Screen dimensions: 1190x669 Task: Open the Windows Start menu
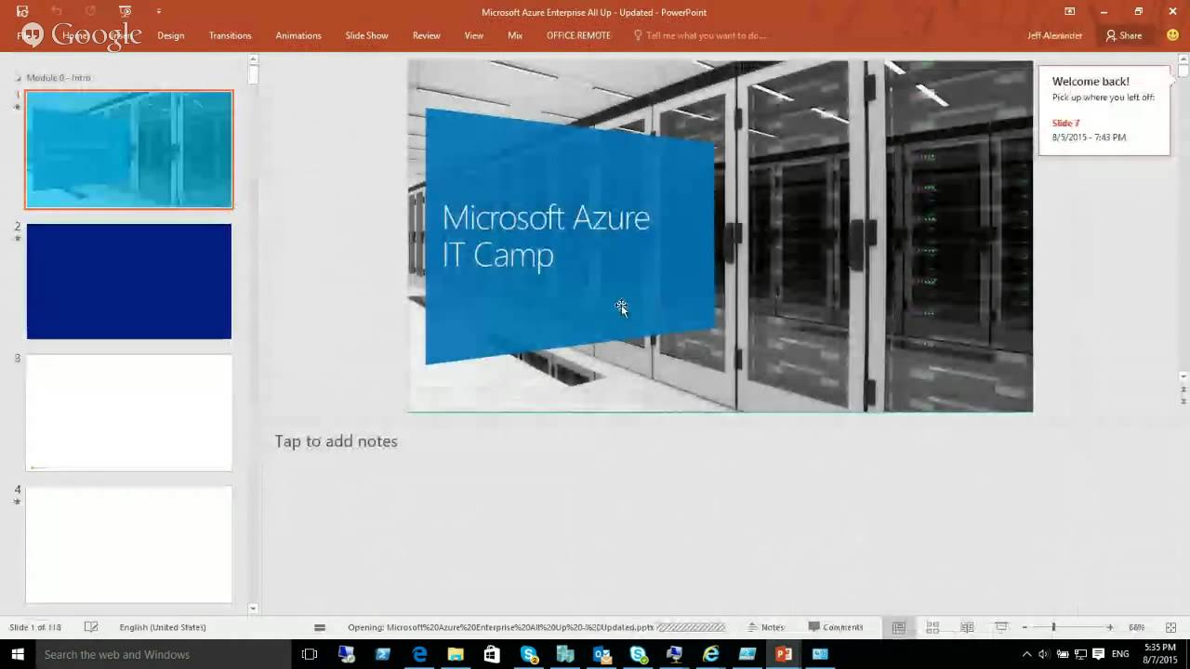coord(17,654)
